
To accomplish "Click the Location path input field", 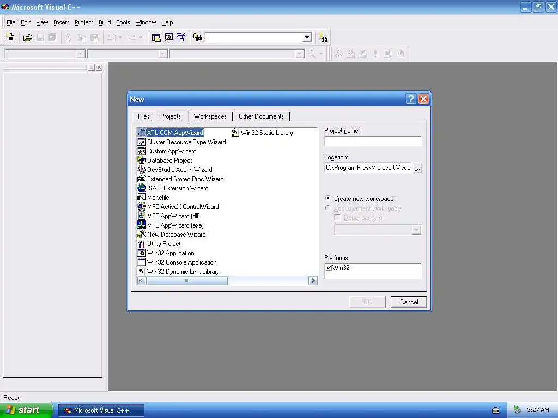I will click(x=368, y=168).
